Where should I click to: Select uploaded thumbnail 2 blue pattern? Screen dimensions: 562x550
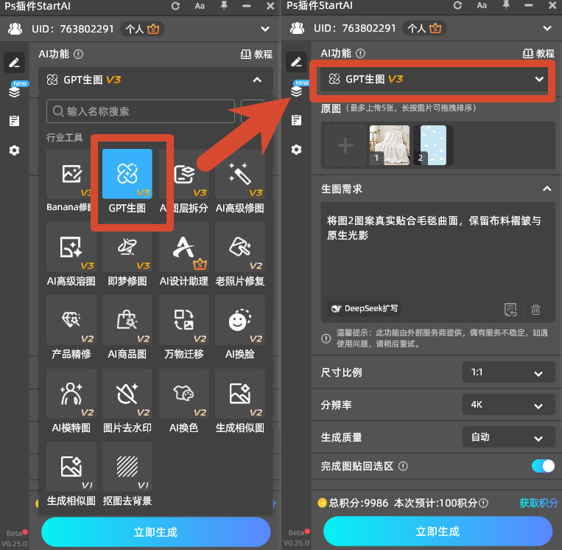(x=433, y=145)
